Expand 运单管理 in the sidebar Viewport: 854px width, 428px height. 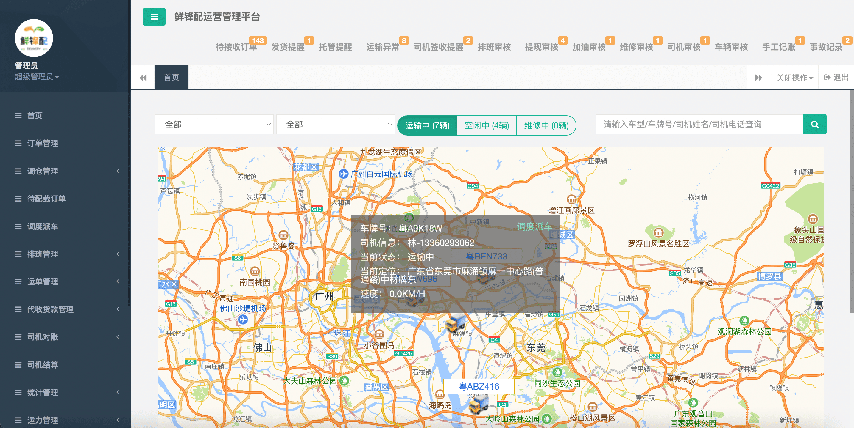click(x=65, y=282)
